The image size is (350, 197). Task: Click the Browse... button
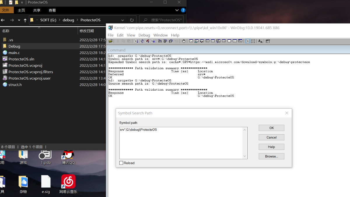tap(271, 156)
